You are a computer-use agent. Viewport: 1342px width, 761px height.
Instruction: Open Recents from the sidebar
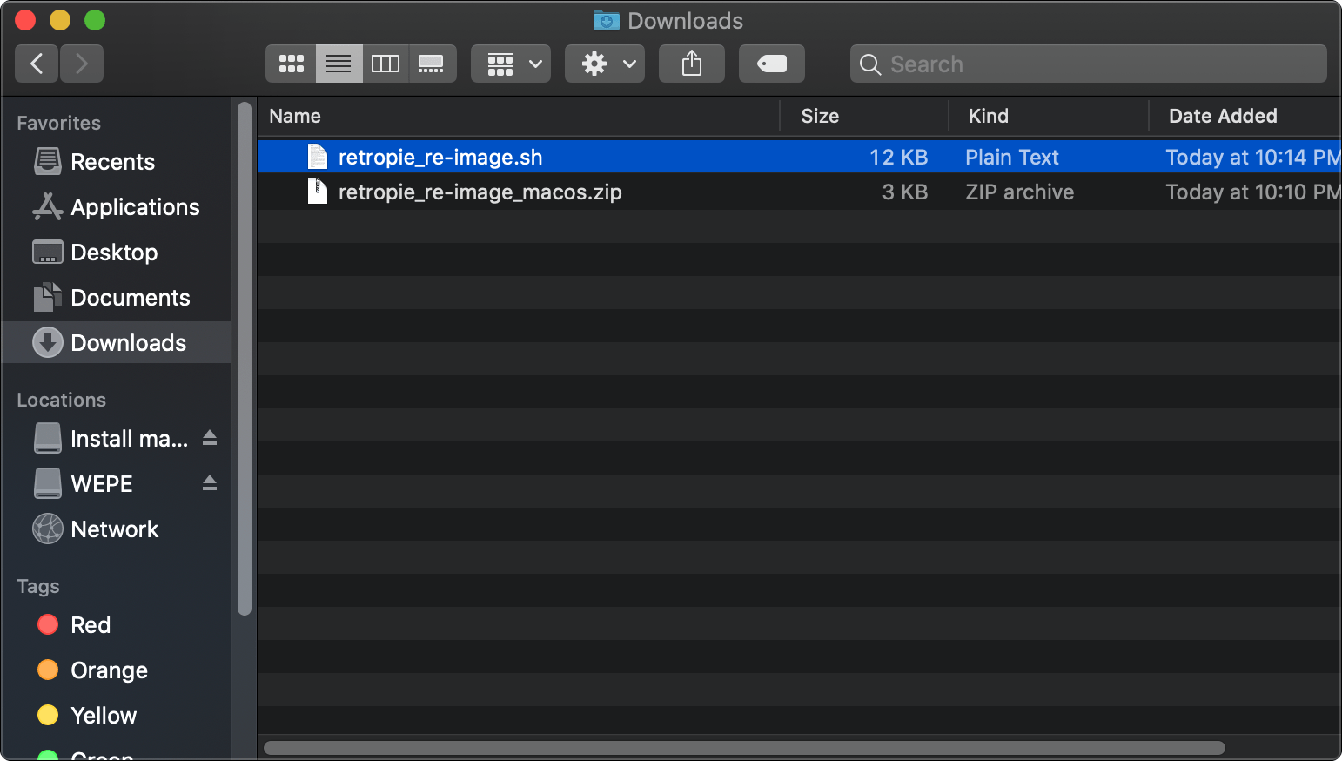click(x=111, y=162)
